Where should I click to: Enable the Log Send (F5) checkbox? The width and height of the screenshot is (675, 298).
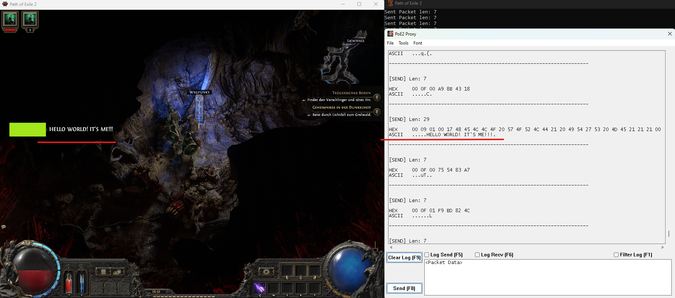point(427,255)
